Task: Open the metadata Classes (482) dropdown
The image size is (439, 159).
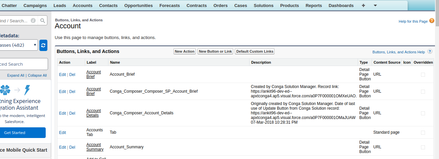Action: [x=18, y=45]
